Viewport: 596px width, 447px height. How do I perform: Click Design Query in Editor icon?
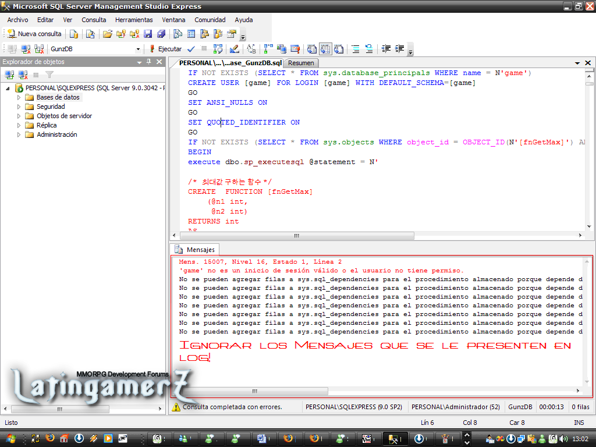point(235,49)
